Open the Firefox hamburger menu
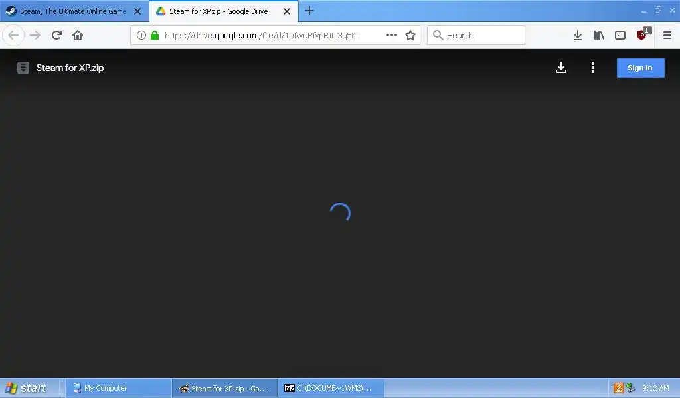Screen dimensions: 680x398 point(667,35)
